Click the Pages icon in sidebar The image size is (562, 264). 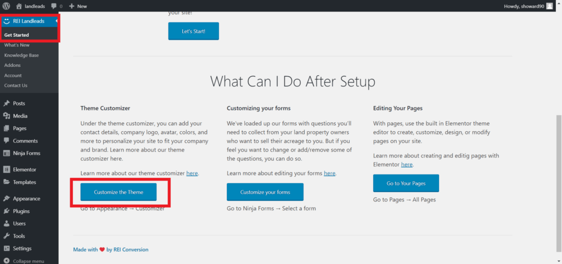(x=7, y=128)
